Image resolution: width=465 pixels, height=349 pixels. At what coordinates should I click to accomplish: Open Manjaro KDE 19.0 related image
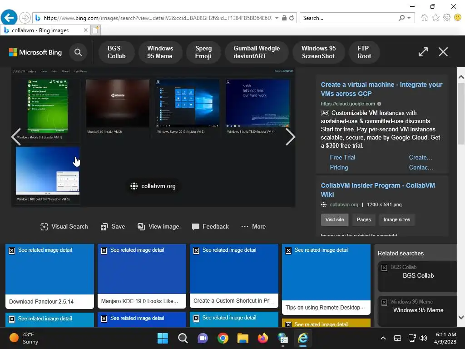(x=142, y=276)
